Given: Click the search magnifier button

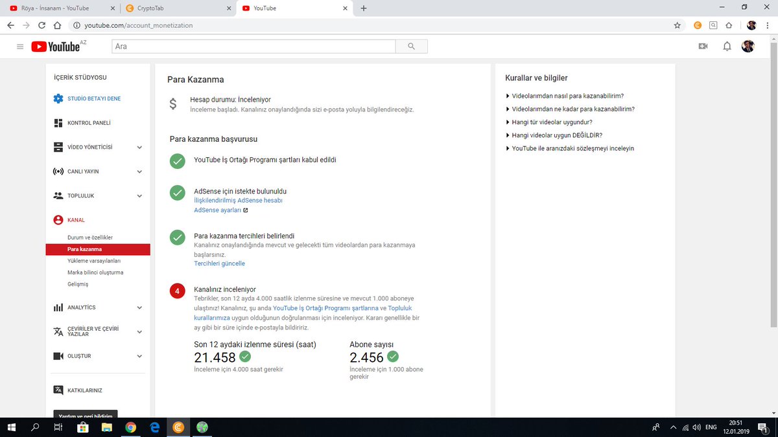Looking at the screenshot, I should click(x=411, y=47).
